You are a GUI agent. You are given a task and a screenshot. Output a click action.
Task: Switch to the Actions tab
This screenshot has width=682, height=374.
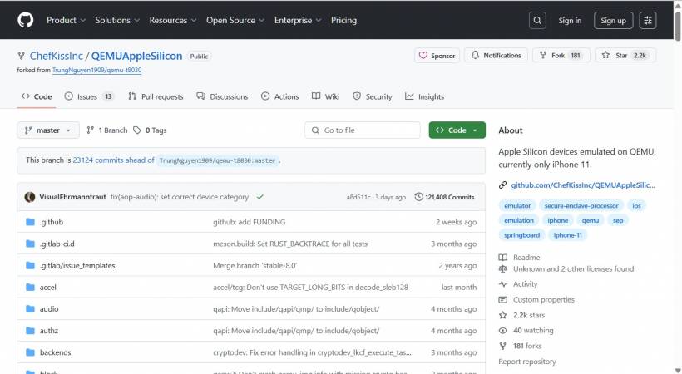coord(279,96)
